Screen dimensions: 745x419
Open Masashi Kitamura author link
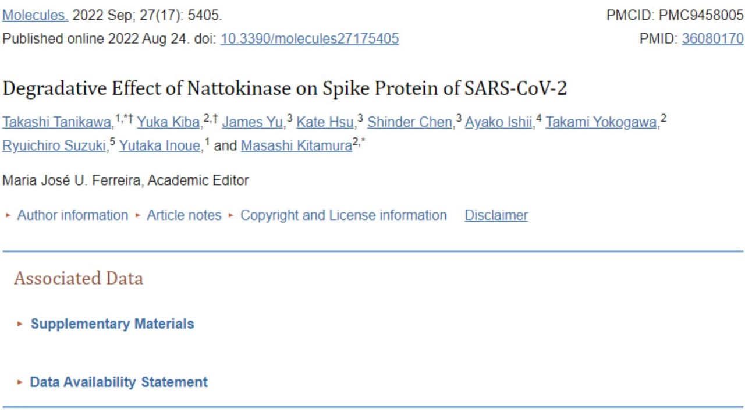tap(296, 146)
